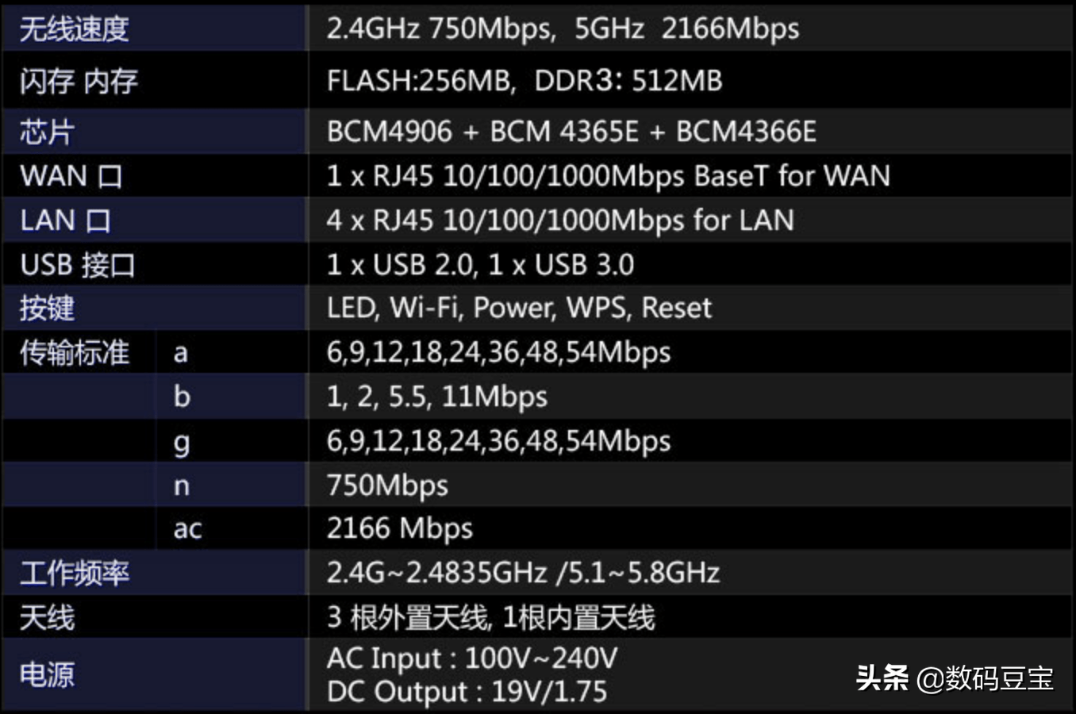Click the 按键 row label
The height and width of the screenshot is (714, 1076).
point(47,308)
